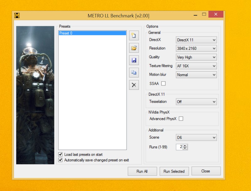Open the DirectX version dropdown
The image size is (251, 191).
tap(196, 40)
